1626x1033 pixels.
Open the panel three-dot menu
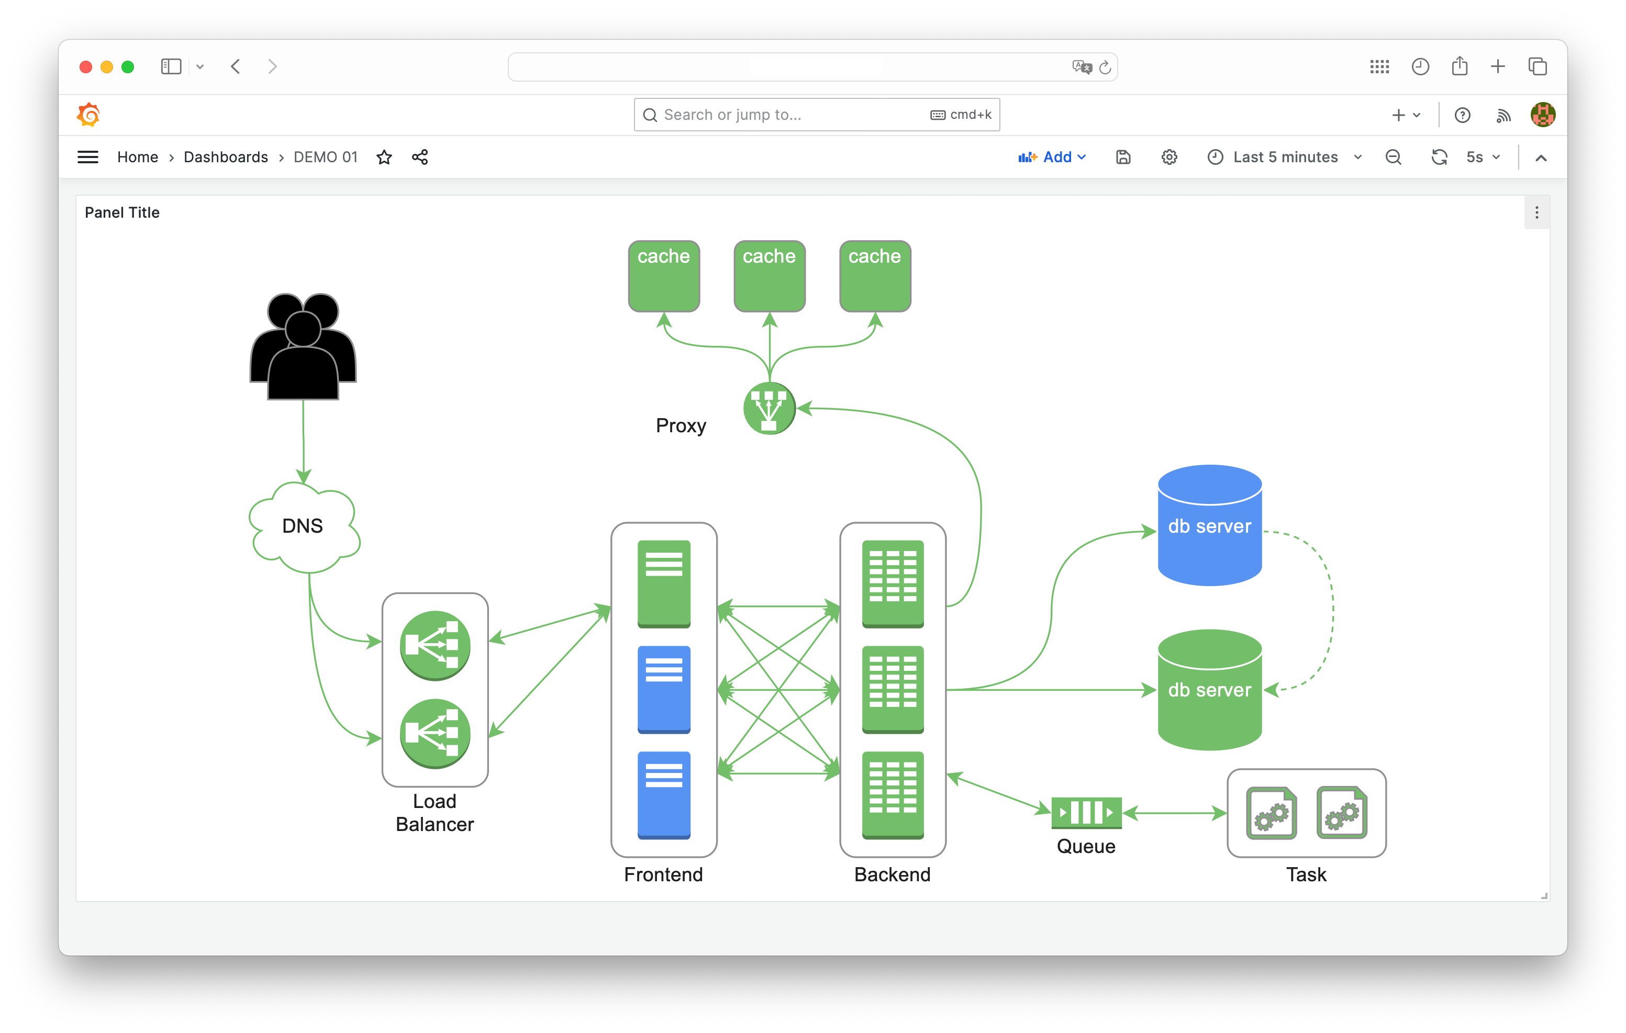[1537, 212]
